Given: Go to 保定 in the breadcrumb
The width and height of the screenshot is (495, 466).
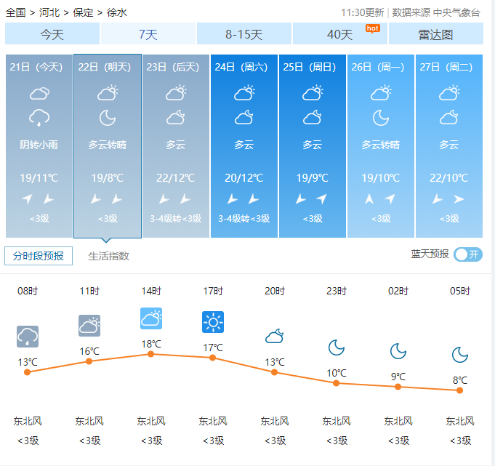Looking at the screenshot, I should [x=84, y=12].
